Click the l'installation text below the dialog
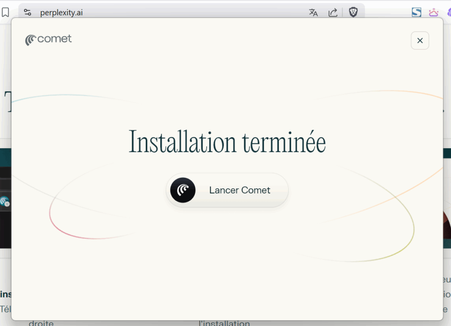 (224, 323)
